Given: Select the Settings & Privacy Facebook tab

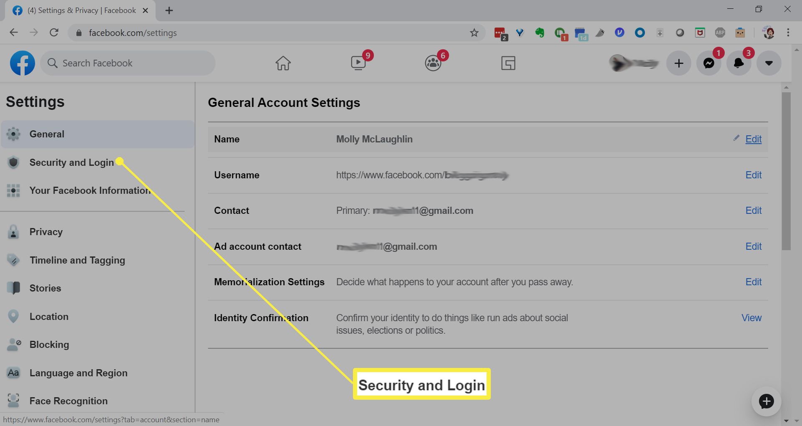Looking at the screenshot, I should pyautogui.click(x=80, y=10).
